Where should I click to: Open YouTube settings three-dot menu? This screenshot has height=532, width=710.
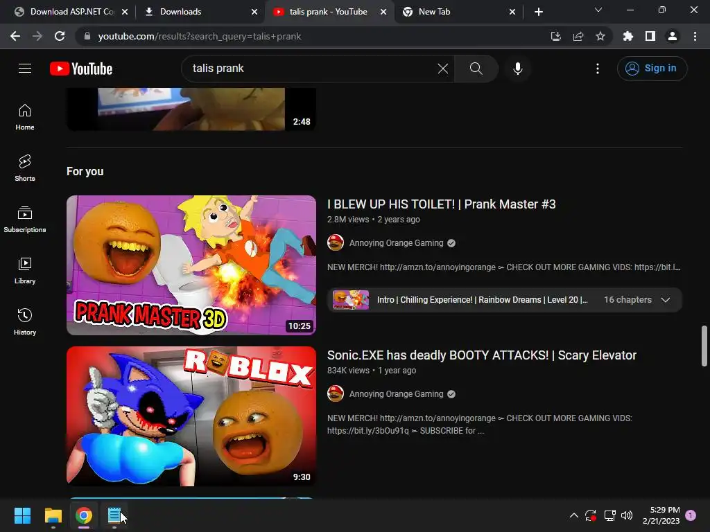pos(598,69)
